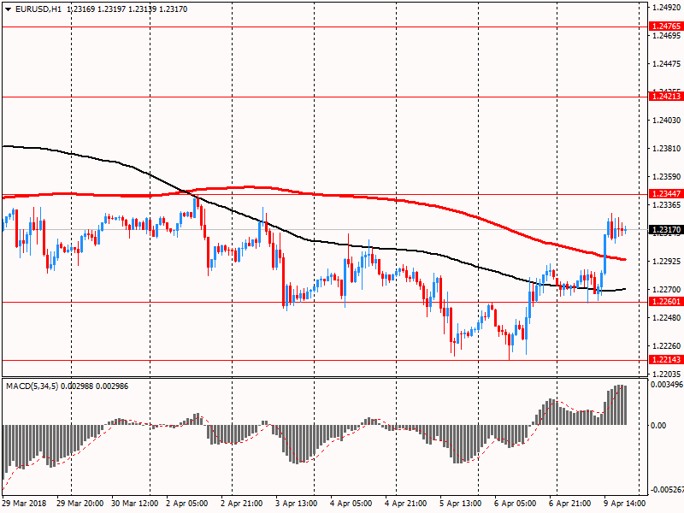Click the 1.23590 price scale value
This screenshot has height=513, width=684.
click(666, 177)
